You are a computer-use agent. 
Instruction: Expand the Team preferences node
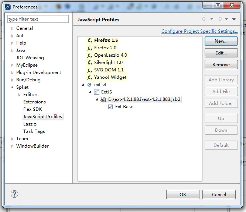pos(13,139)
